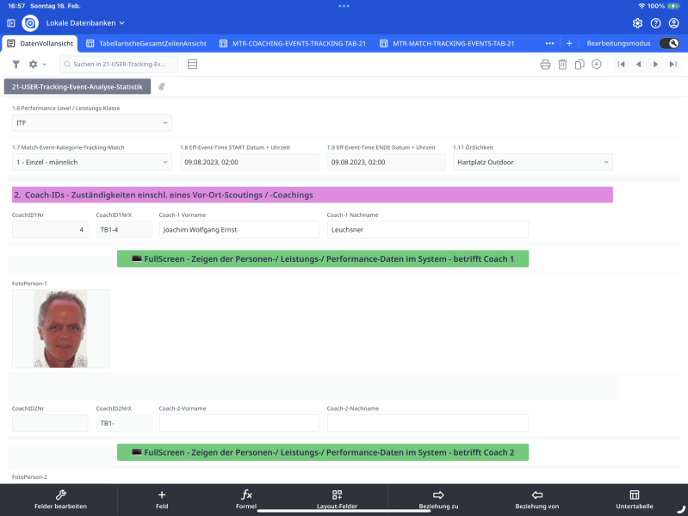
Task: Switch to TabellarischeGesamtZeilenAnsicht tab
Action: (146, 43)
